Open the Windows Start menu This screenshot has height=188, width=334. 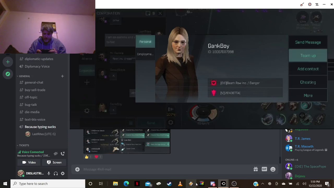tap(5, 184)
